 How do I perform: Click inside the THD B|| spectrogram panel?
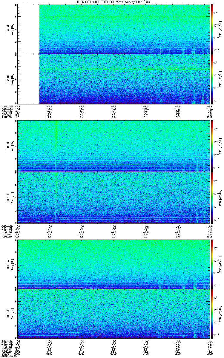[x=114, y=197]
